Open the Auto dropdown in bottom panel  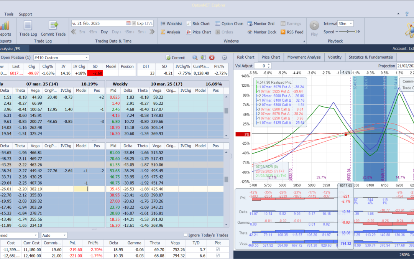(x=64, y=235)
